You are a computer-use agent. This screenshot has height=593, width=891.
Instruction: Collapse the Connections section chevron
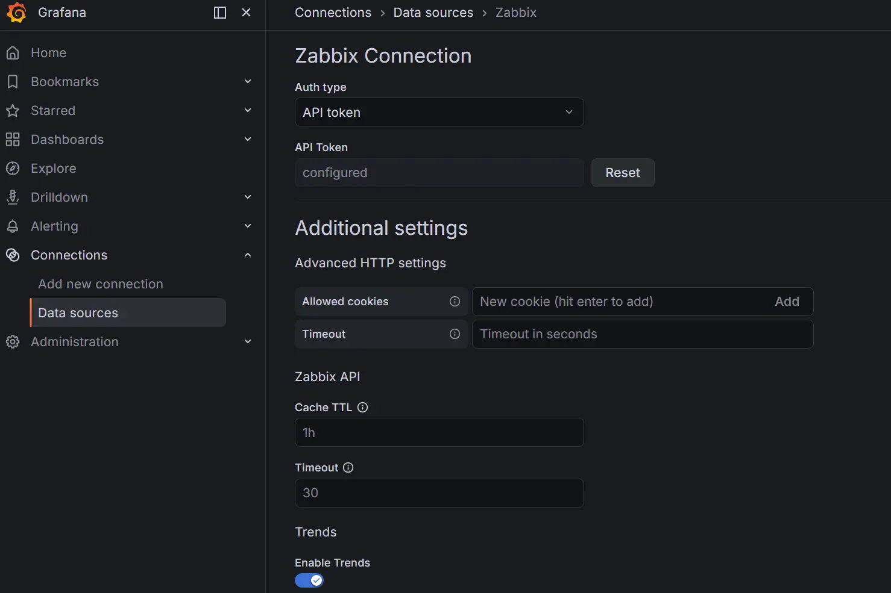coord(247,255)
